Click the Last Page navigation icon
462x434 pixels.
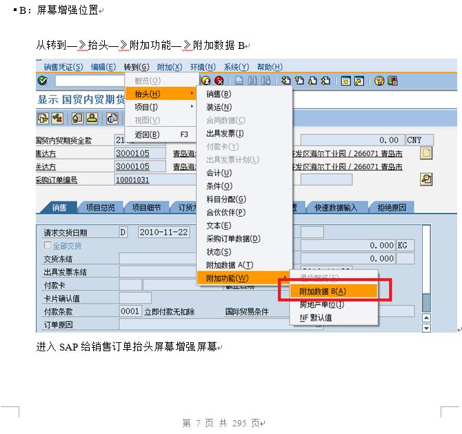click(x=325, y=81)
